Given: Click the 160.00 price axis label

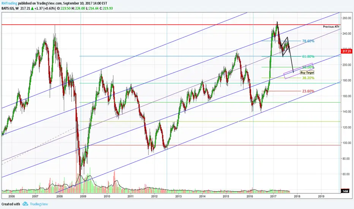Looking at the screenshot, I should coord(346,96).
